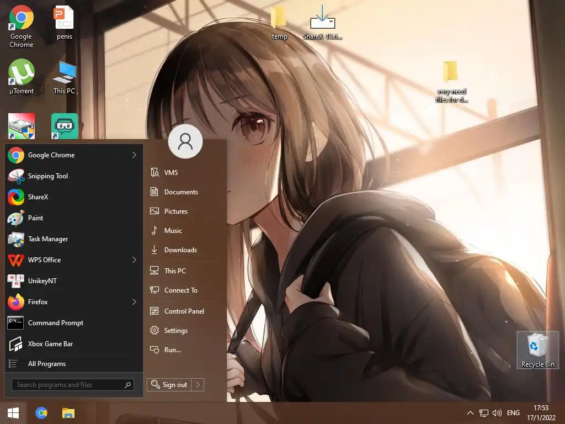Open Connect To from start menu
Screen dimensions: 565x424
point(184,290)
